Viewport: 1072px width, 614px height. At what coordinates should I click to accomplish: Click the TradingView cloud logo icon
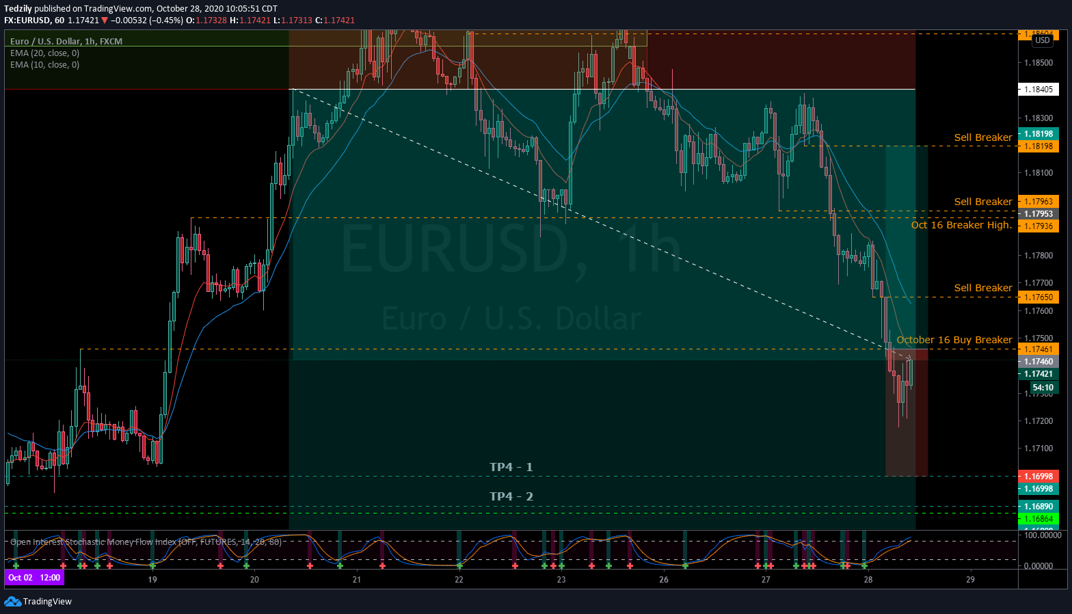tap(12, 601)
